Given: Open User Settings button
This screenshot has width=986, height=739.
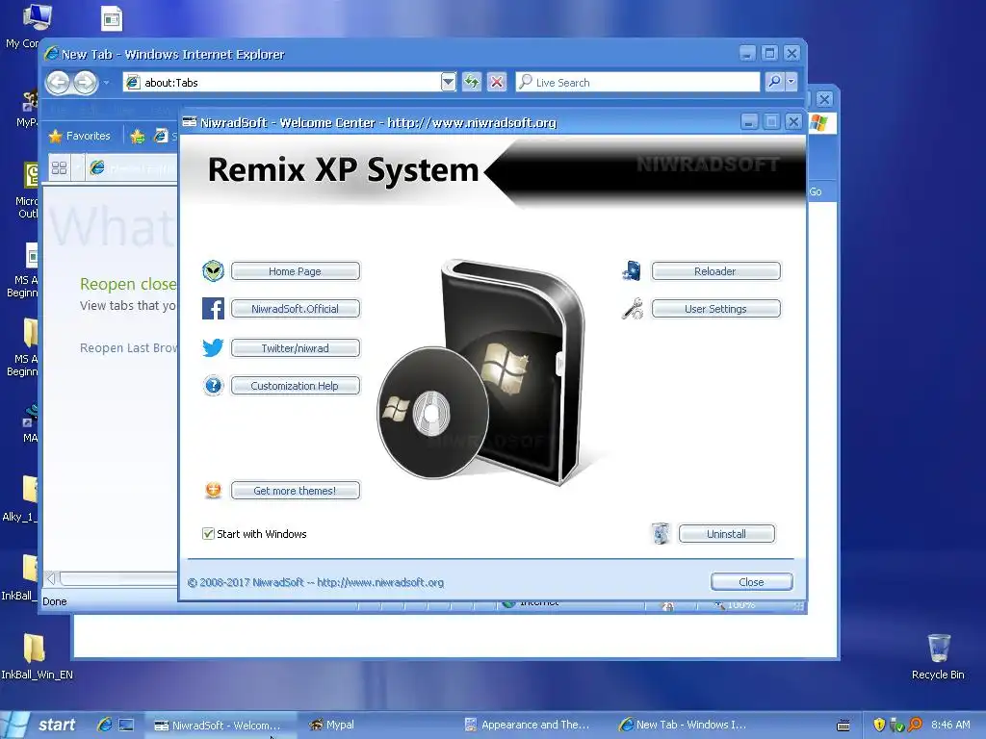Looking at the screenshot, I should click(716, 309).
